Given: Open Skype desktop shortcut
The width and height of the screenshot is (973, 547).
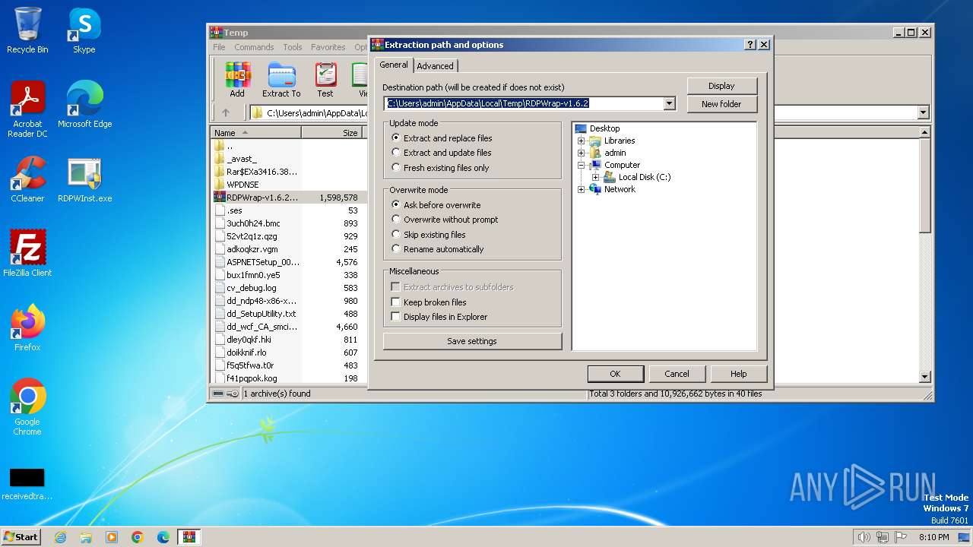Looking at the screenshot, I should (x=84, y=31).
